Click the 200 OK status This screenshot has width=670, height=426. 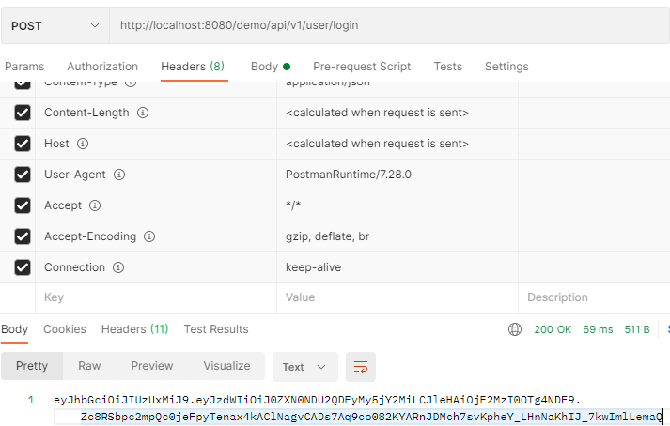[x=553, y=329]
